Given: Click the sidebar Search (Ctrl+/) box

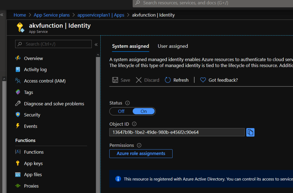Looking at the screenshot, I should (x=54, y=44).
